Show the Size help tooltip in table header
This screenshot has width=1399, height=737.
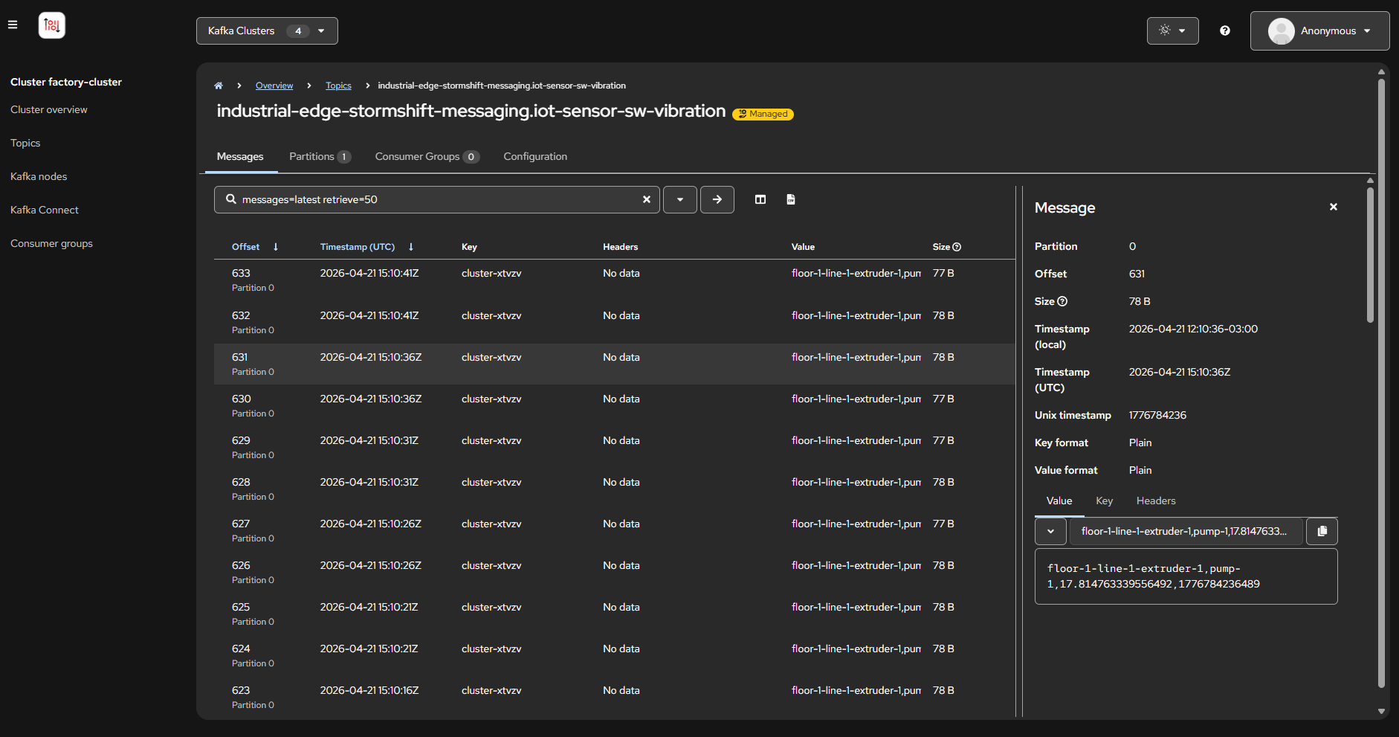tap(957, 247)
